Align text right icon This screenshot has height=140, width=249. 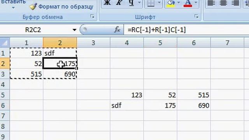235,3
